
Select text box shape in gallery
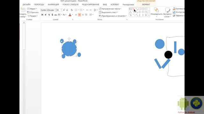[x=130, y=9]
